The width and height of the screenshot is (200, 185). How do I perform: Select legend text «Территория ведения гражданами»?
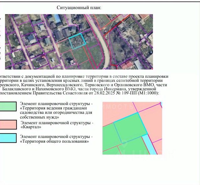tap(53, 108)
